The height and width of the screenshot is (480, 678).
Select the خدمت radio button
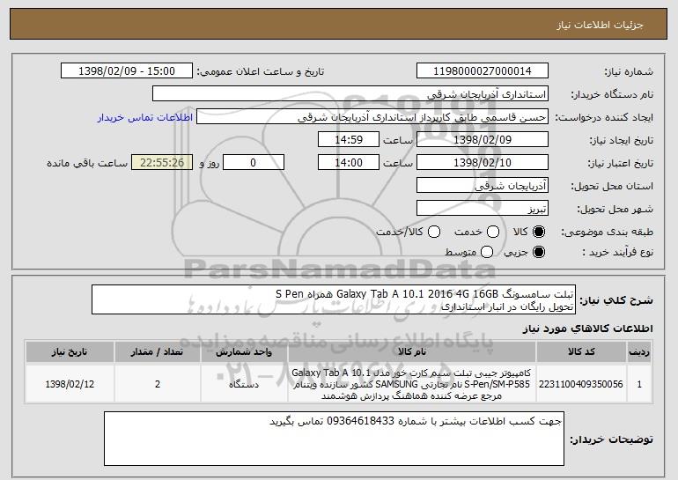click(493, 233)
